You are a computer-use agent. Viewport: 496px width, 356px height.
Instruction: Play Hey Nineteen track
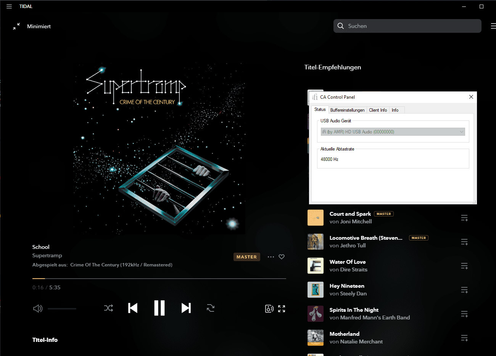click(347, 286)
